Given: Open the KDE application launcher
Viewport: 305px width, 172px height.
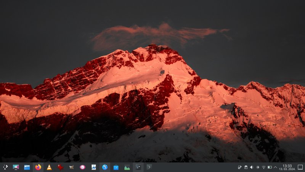Looking at the screenshot, I should [5, 167].
